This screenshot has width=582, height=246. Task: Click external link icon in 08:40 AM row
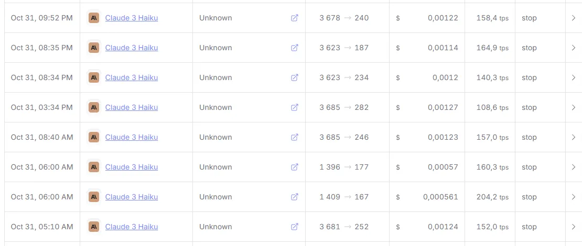click(295, 137)
